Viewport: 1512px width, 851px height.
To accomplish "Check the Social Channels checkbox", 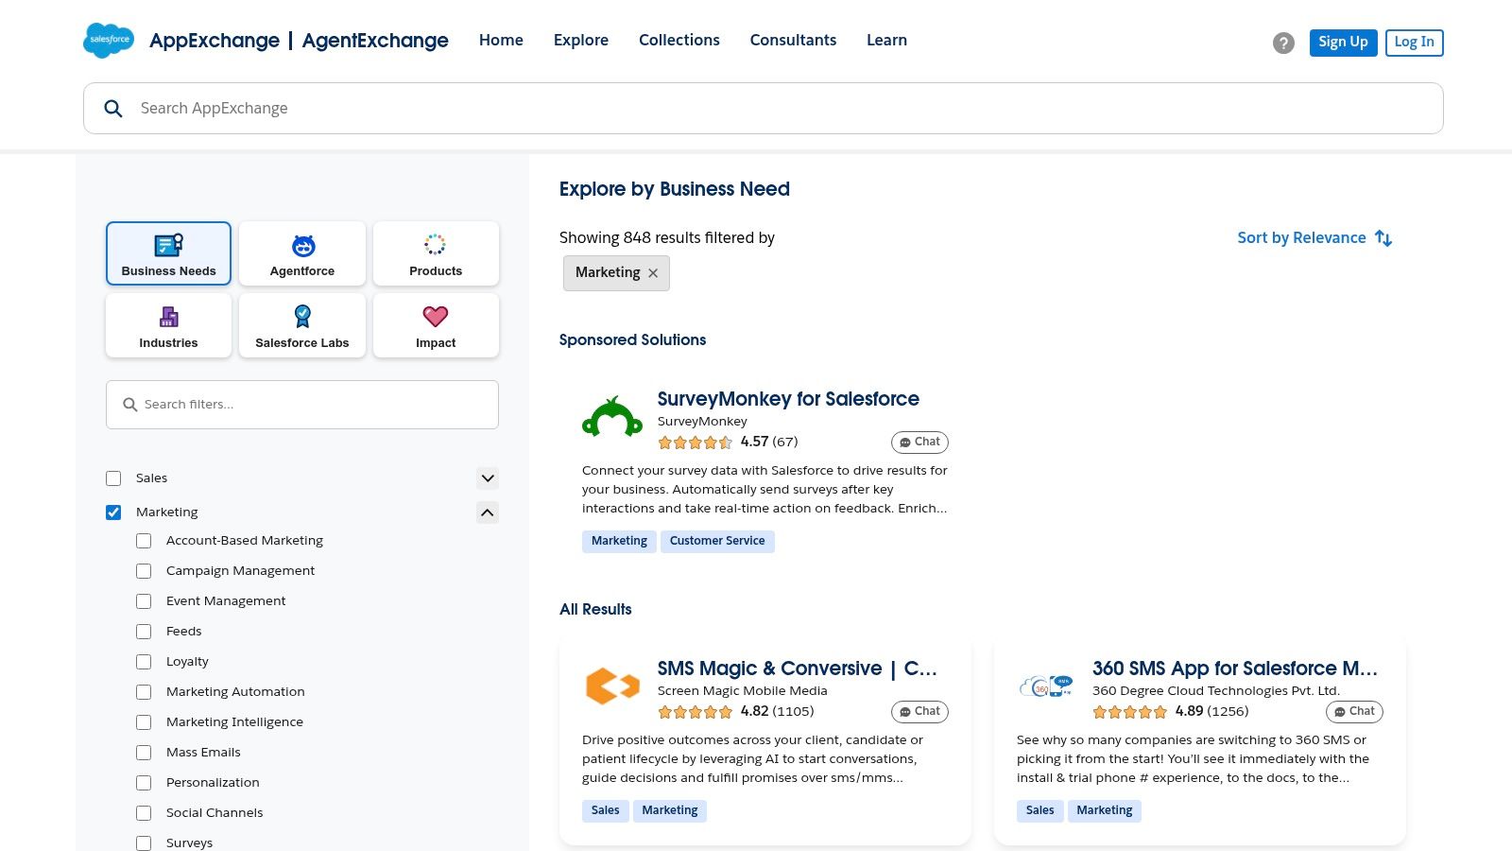I will pos(144,813).
